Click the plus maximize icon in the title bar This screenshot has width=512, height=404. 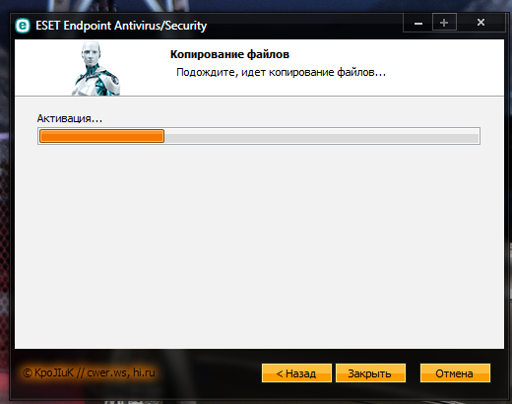(x=444, y=23)
